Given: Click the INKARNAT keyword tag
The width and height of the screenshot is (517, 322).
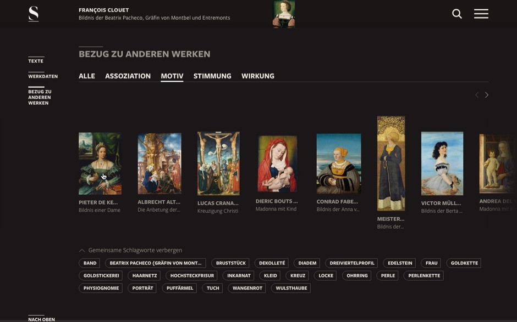Looking at the screenshot, I should pos(239,275).
